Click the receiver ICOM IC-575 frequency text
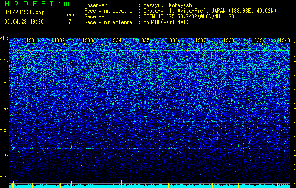 189,16
